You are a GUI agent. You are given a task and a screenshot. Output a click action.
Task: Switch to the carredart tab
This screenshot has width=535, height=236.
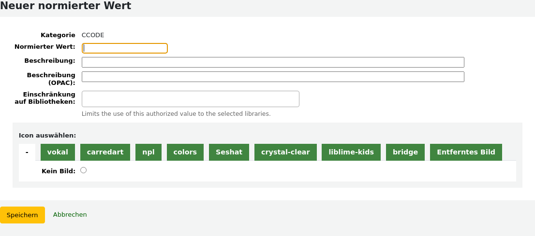pyautogui.click(x=105, y=152)
